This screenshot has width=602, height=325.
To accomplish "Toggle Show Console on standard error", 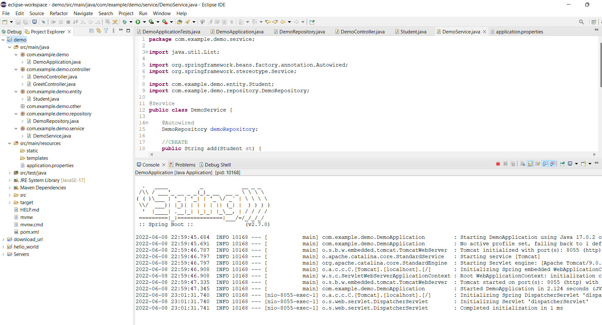I will (553, 164).
